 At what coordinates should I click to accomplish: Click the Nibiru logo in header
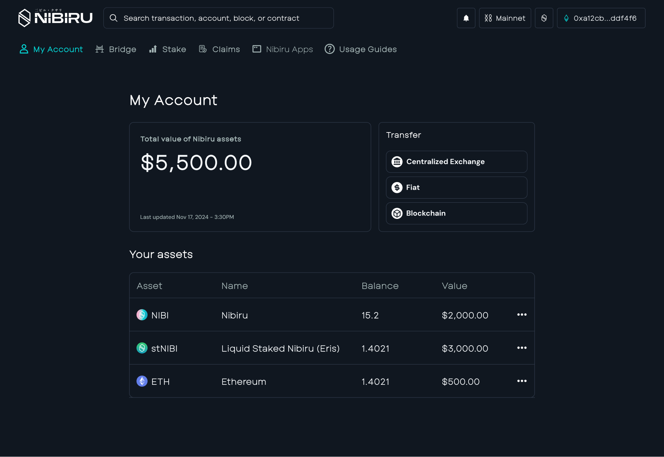[x=55, y=18]
